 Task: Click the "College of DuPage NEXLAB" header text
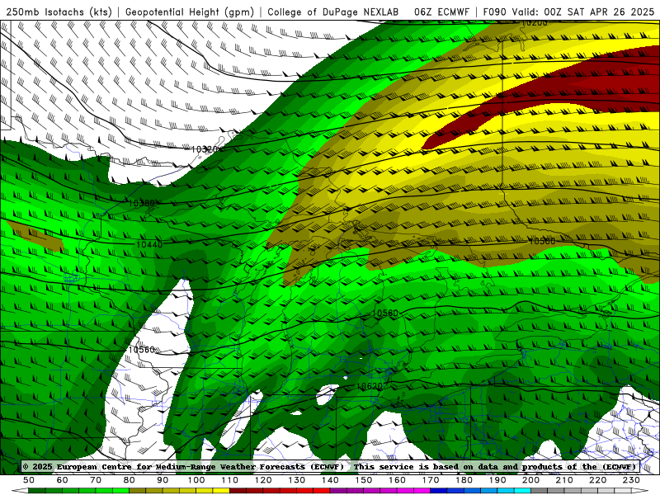pos(332,12)
